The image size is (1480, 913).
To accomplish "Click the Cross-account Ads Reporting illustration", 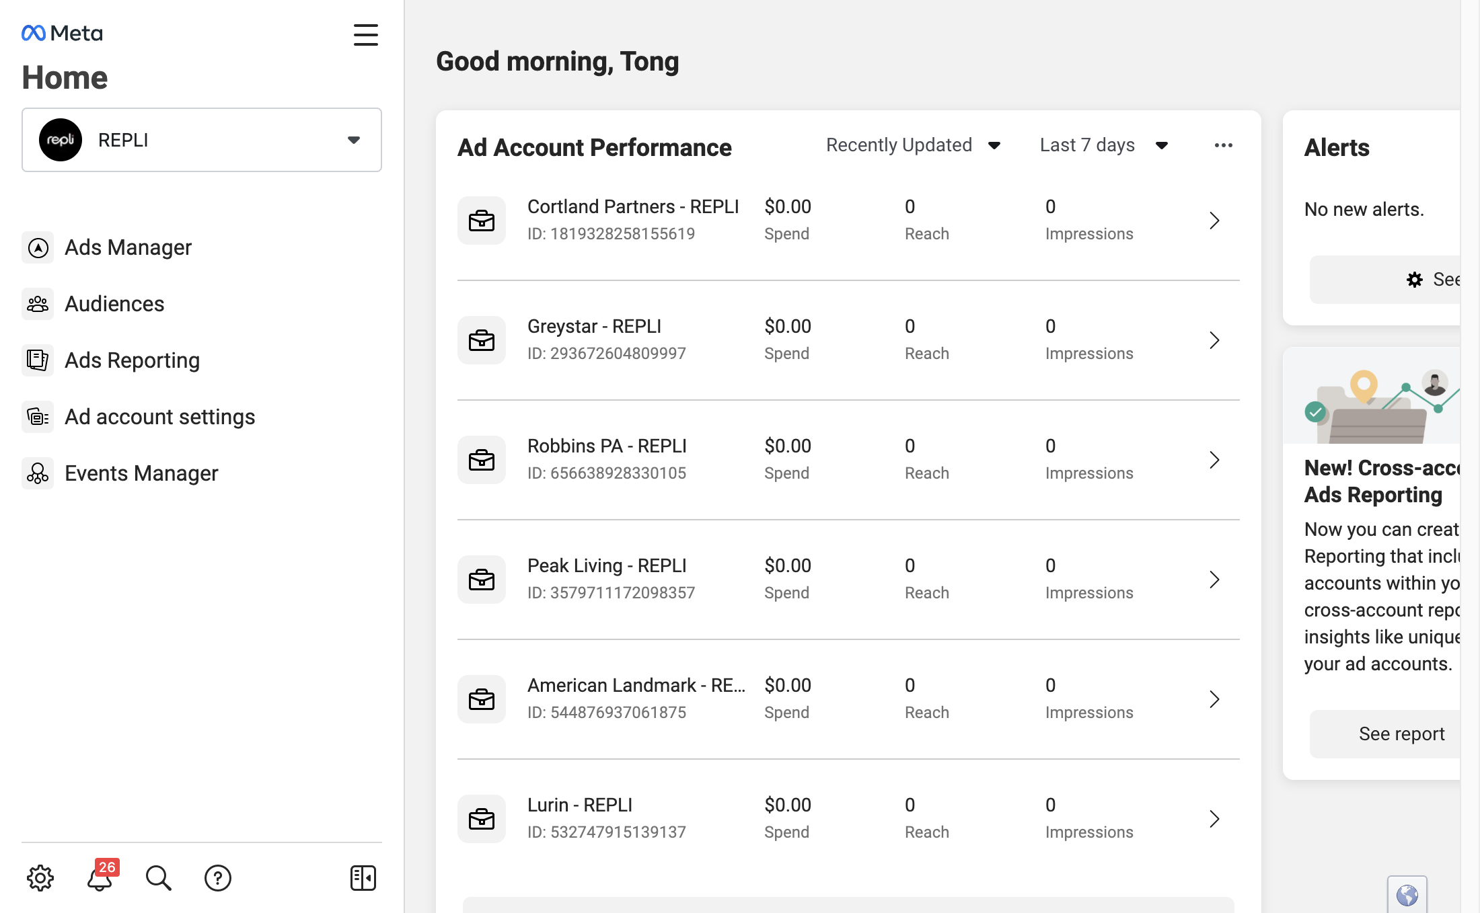I will [x=1372, y=395].
